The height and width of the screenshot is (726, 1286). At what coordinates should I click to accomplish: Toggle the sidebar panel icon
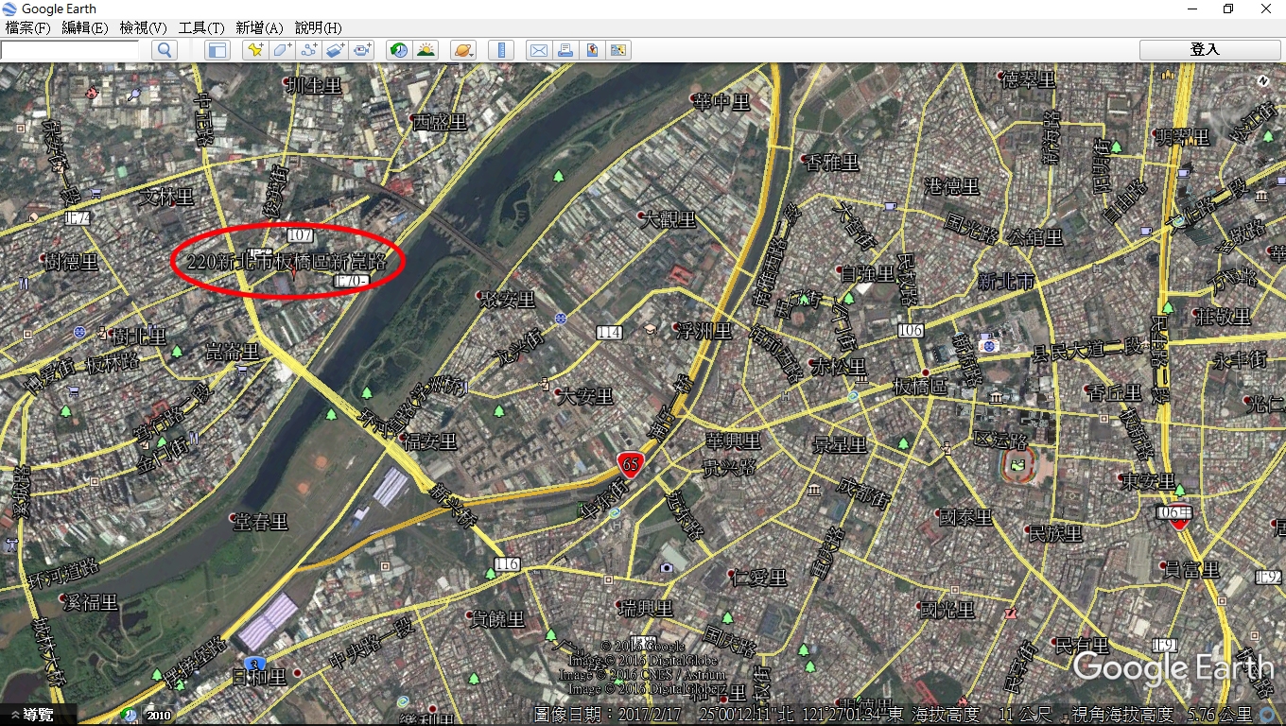[x=217, y=50]
